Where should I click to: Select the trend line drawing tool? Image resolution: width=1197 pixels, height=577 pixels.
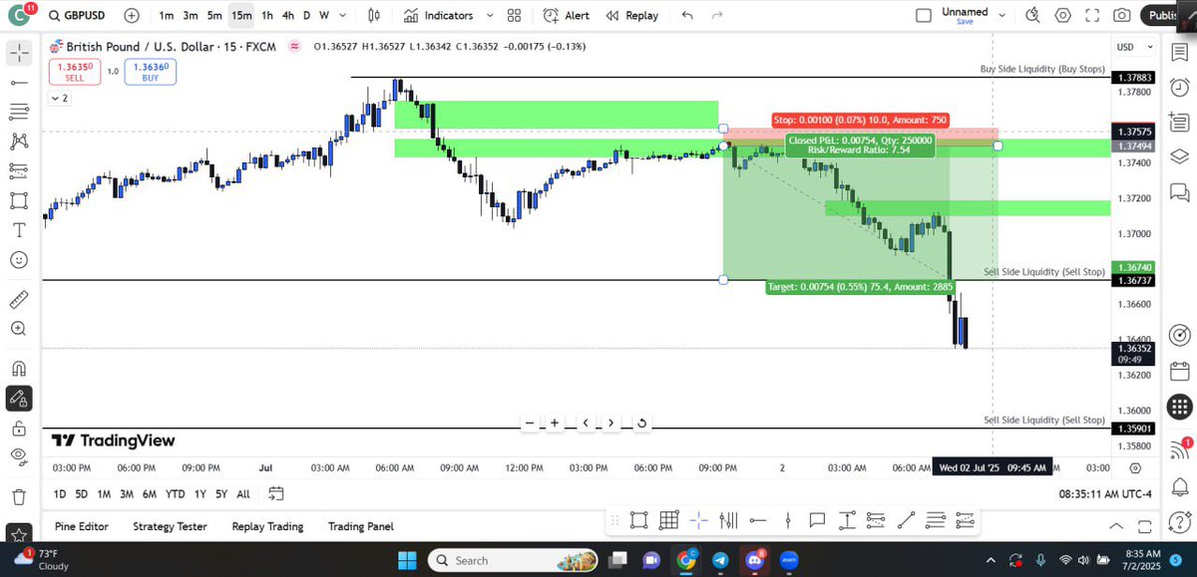click(x=19, y=82)
